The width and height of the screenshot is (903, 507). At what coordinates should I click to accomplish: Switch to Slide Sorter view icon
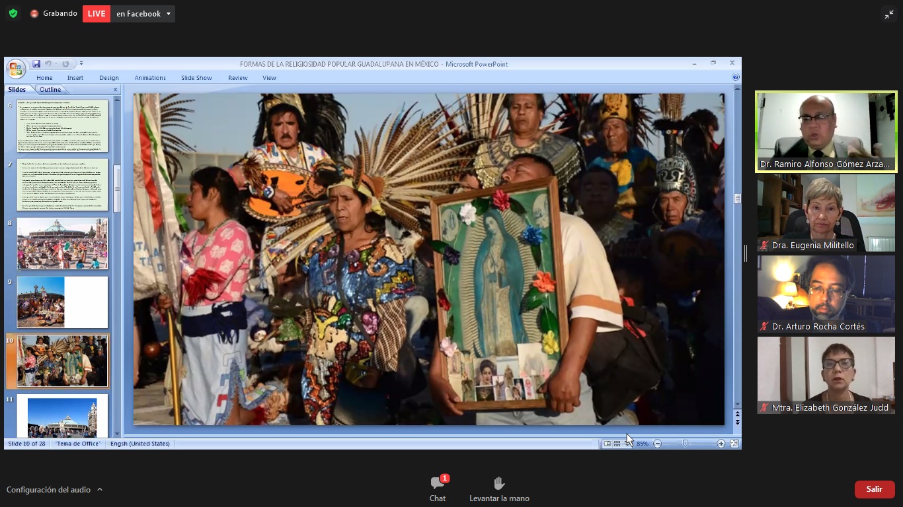click(x=617, y=444)
